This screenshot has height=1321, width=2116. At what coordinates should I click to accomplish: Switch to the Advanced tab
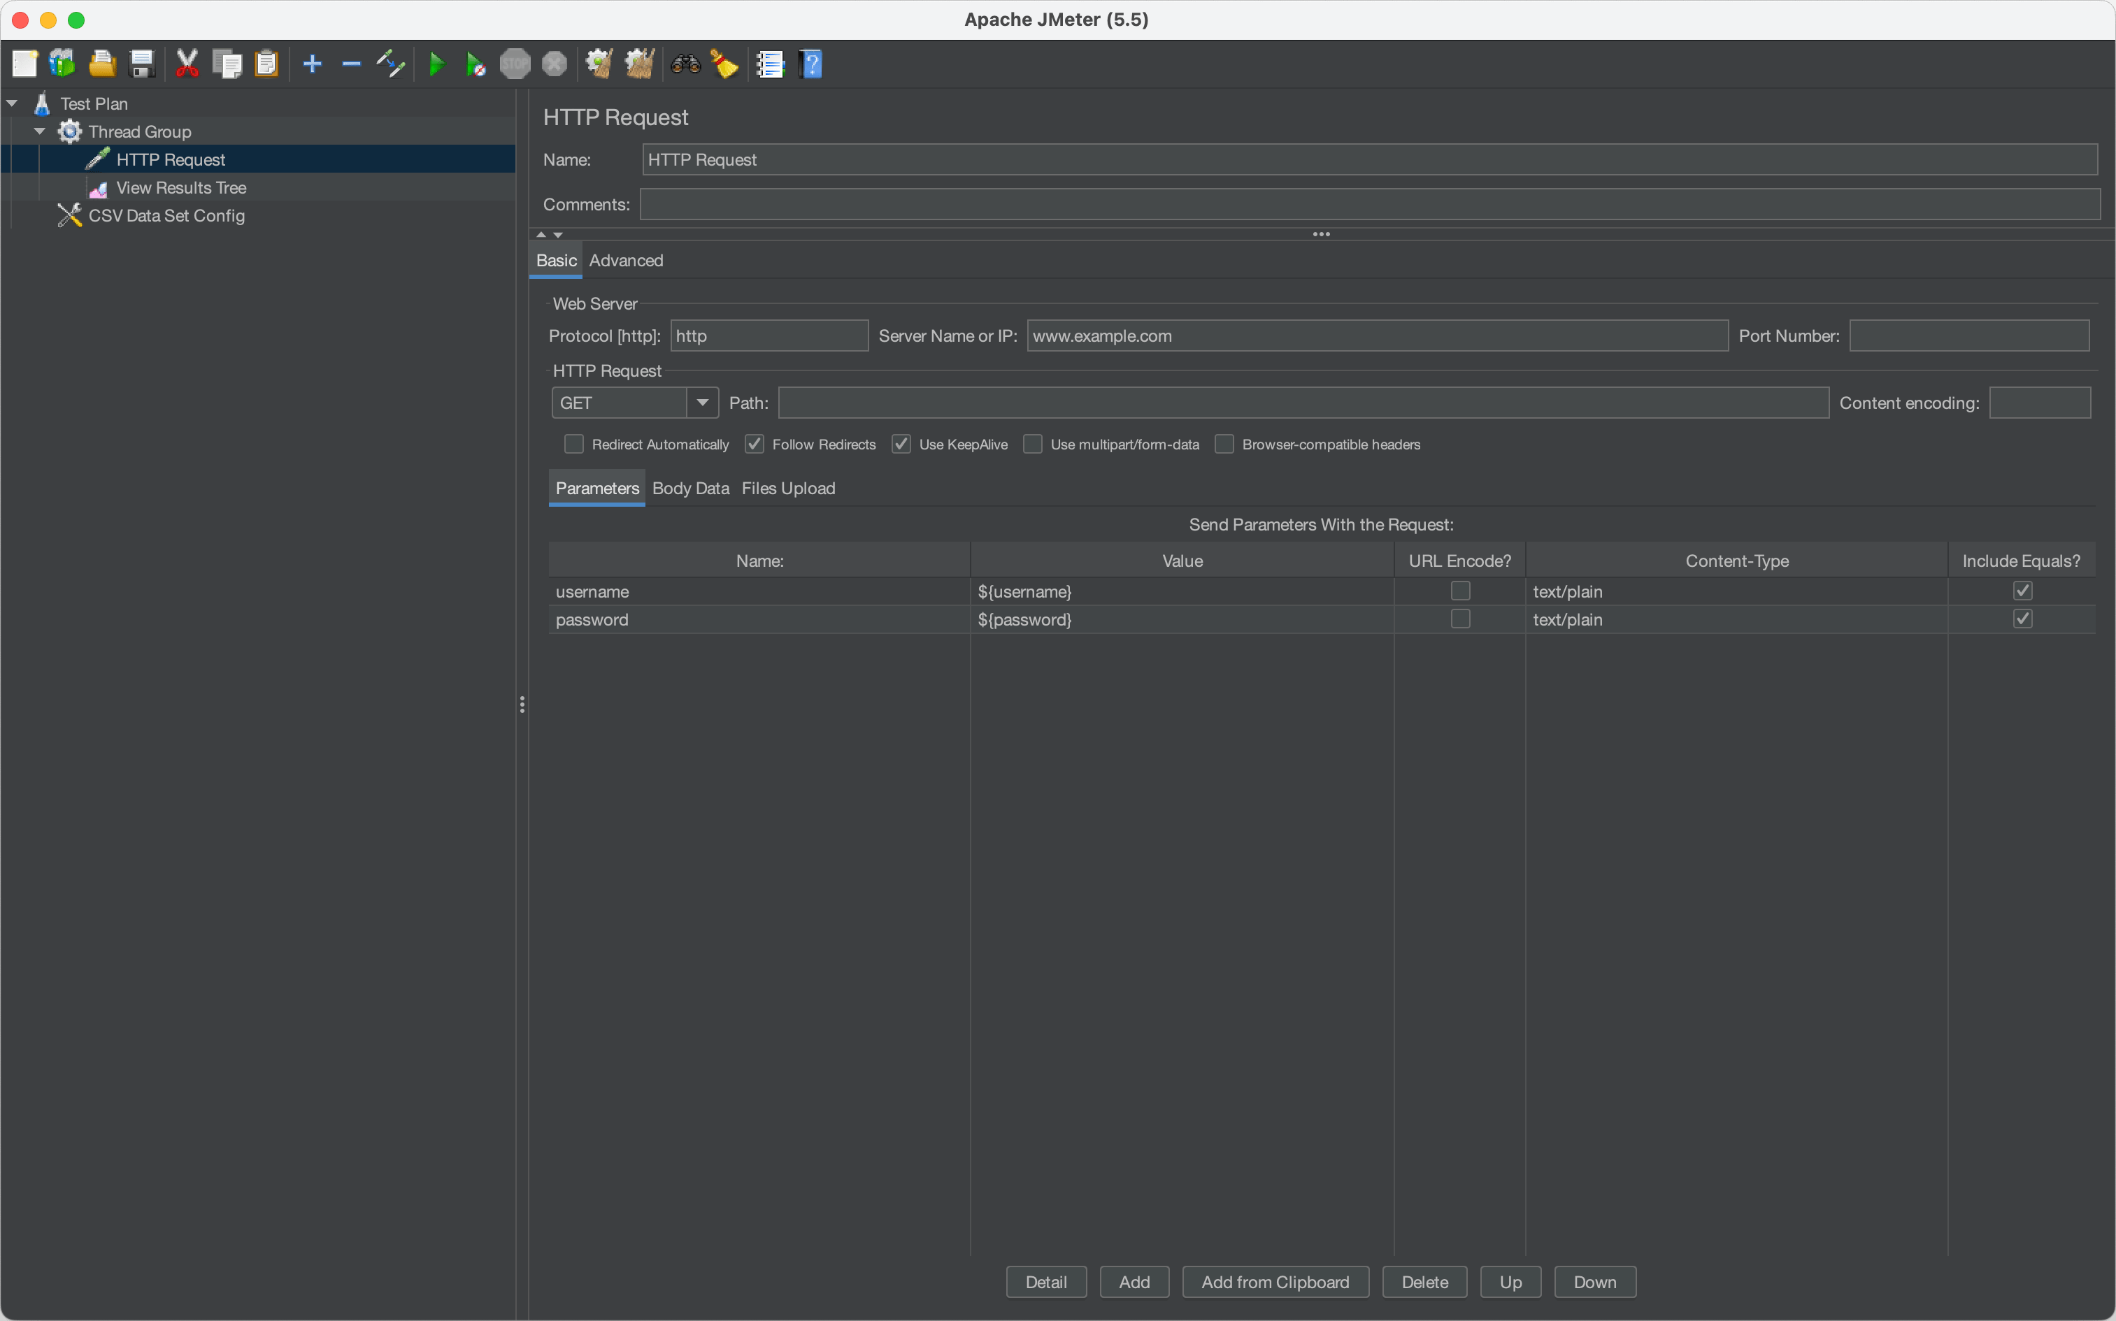point(626,260)
